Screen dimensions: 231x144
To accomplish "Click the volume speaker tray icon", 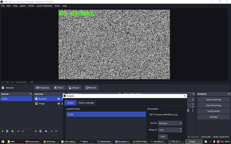I will (x=222, y=142).
